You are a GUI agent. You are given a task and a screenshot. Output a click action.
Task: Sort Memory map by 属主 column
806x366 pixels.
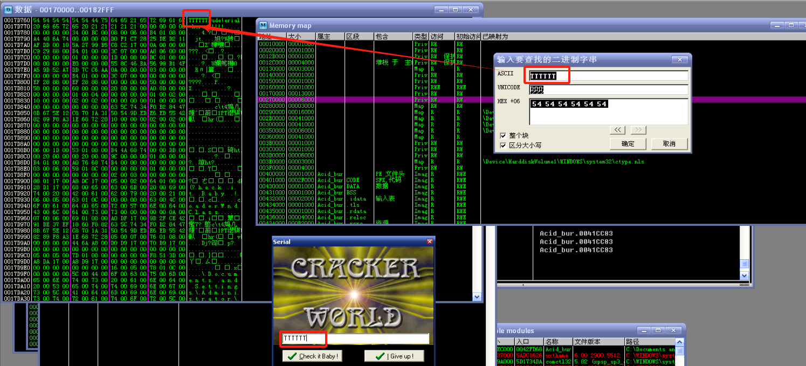(330, 36)
